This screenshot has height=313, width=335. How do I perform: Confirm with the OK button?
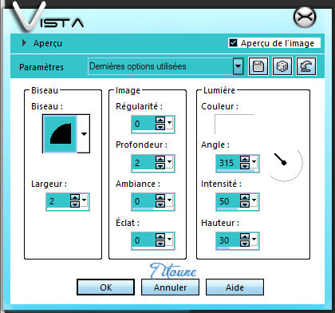click(105, 287)
